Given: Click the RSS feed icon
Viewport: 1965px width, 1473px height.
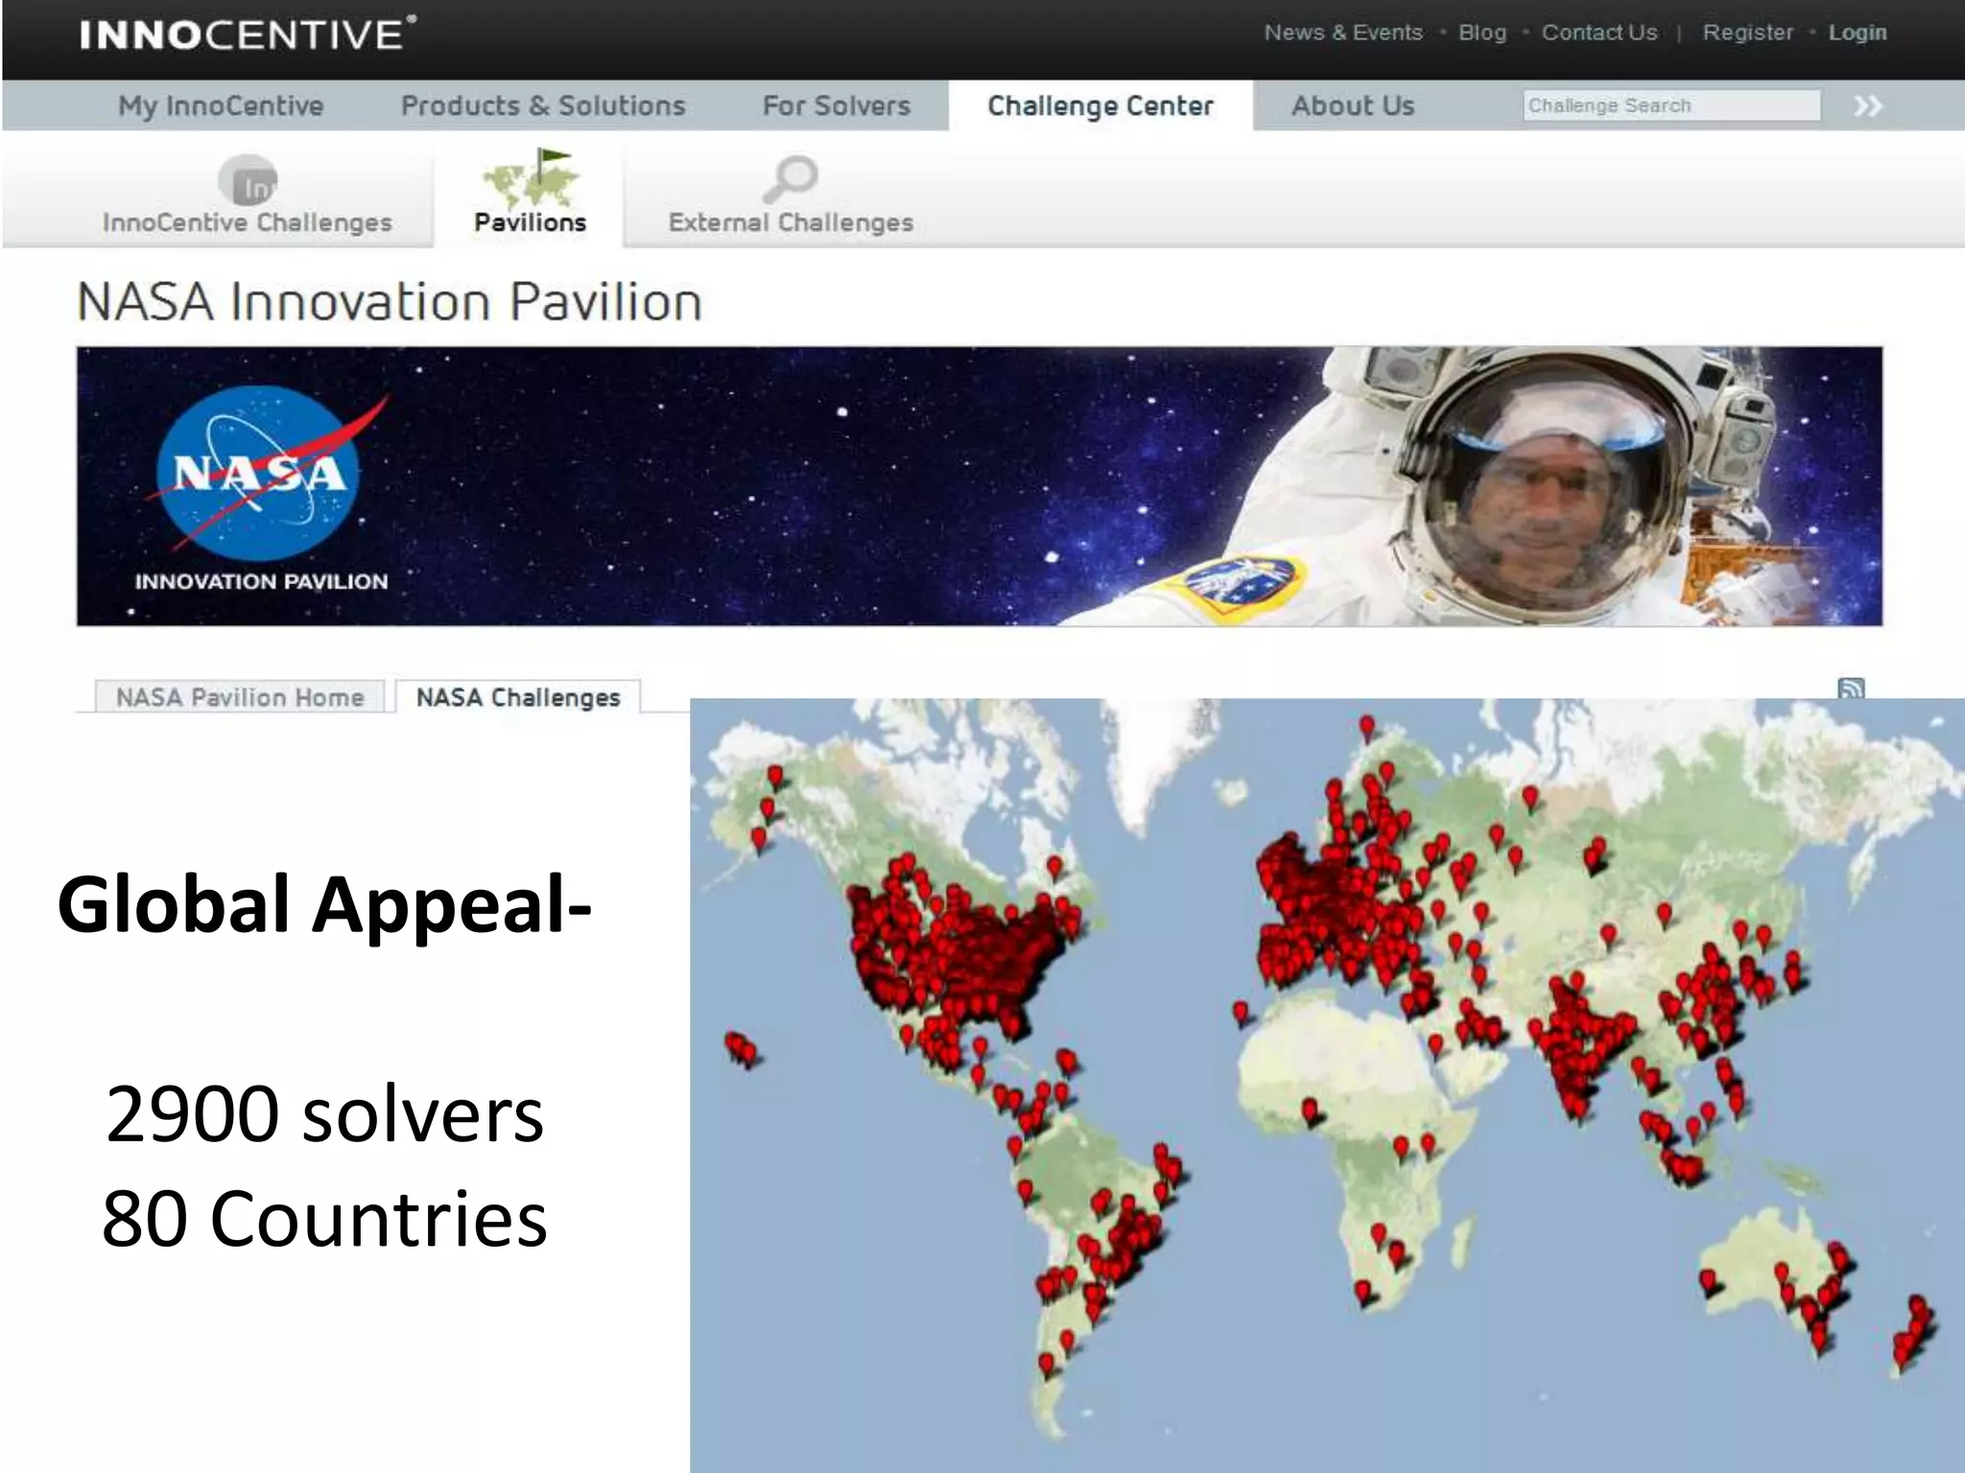Looking at the screenshot, I should coord(1851,688).
